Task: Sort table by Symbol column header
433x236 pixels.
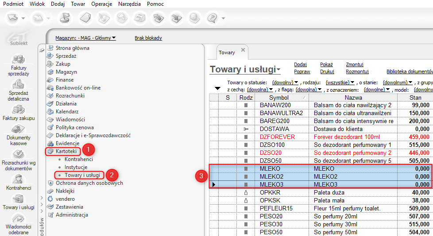Action: (282, 97)
